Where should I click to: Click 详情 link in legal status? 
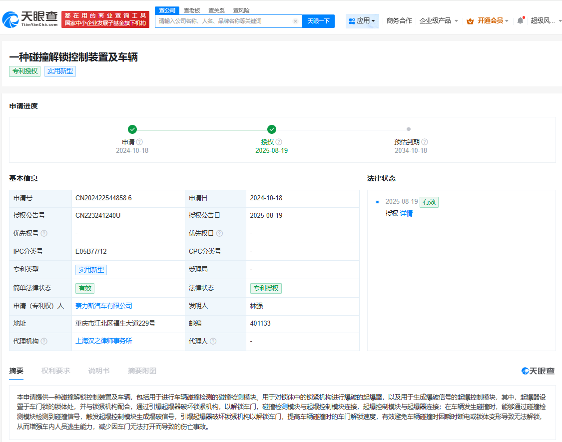point(406,213)
